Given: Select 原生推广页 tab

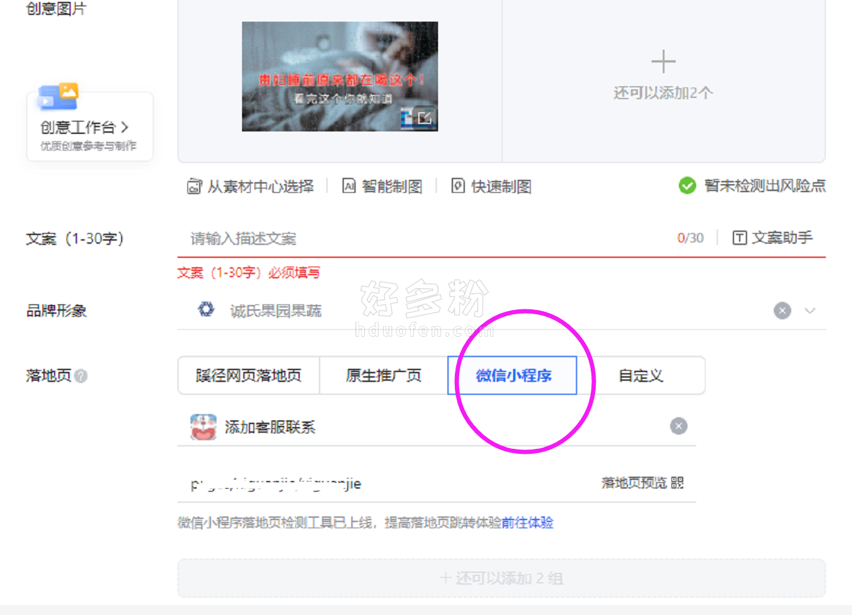Looking at the screenshot, I should tap(383, 376).
